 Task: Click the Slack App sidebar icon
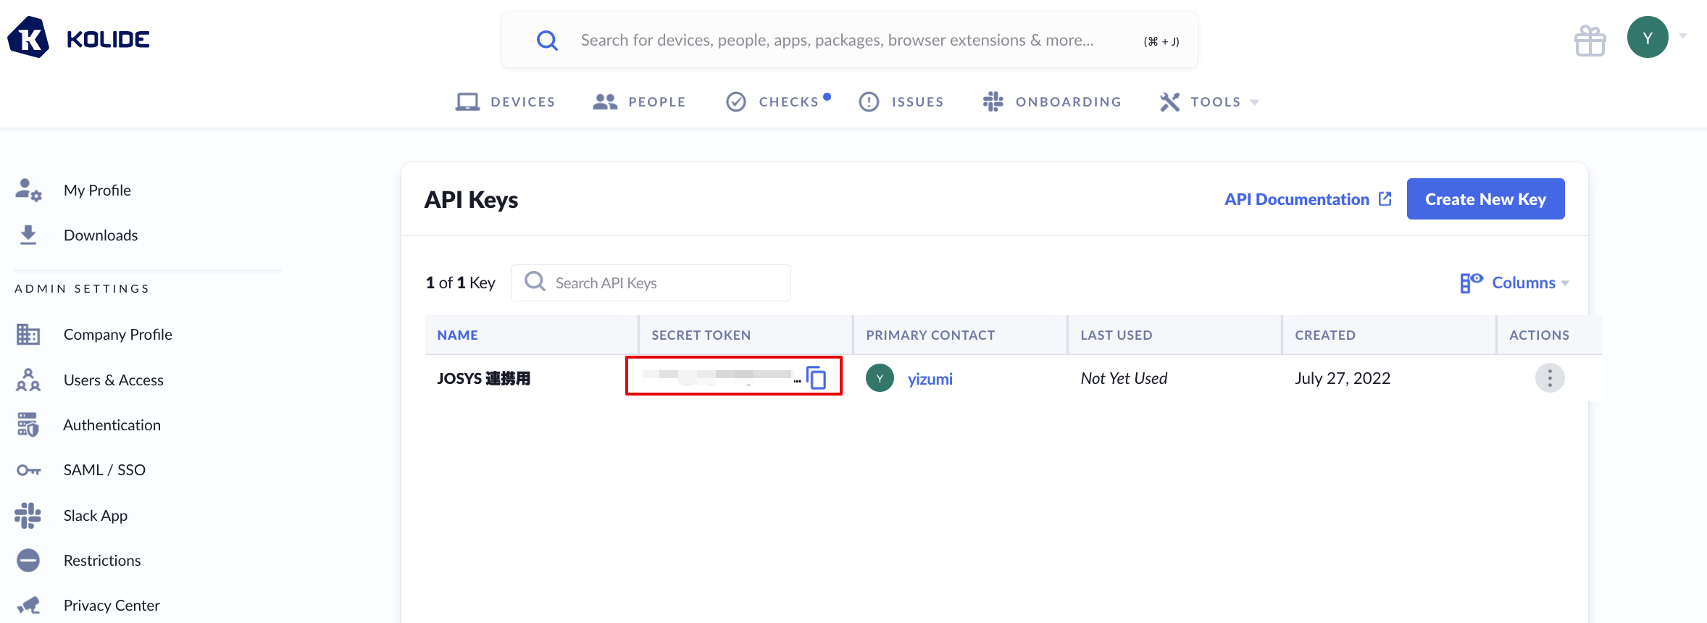tap(28, 515)
